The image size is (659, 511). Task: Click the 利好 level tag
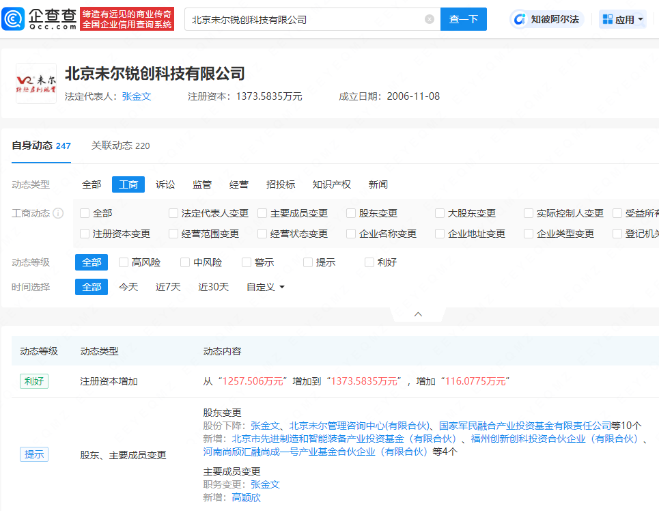tap(34, 381)
